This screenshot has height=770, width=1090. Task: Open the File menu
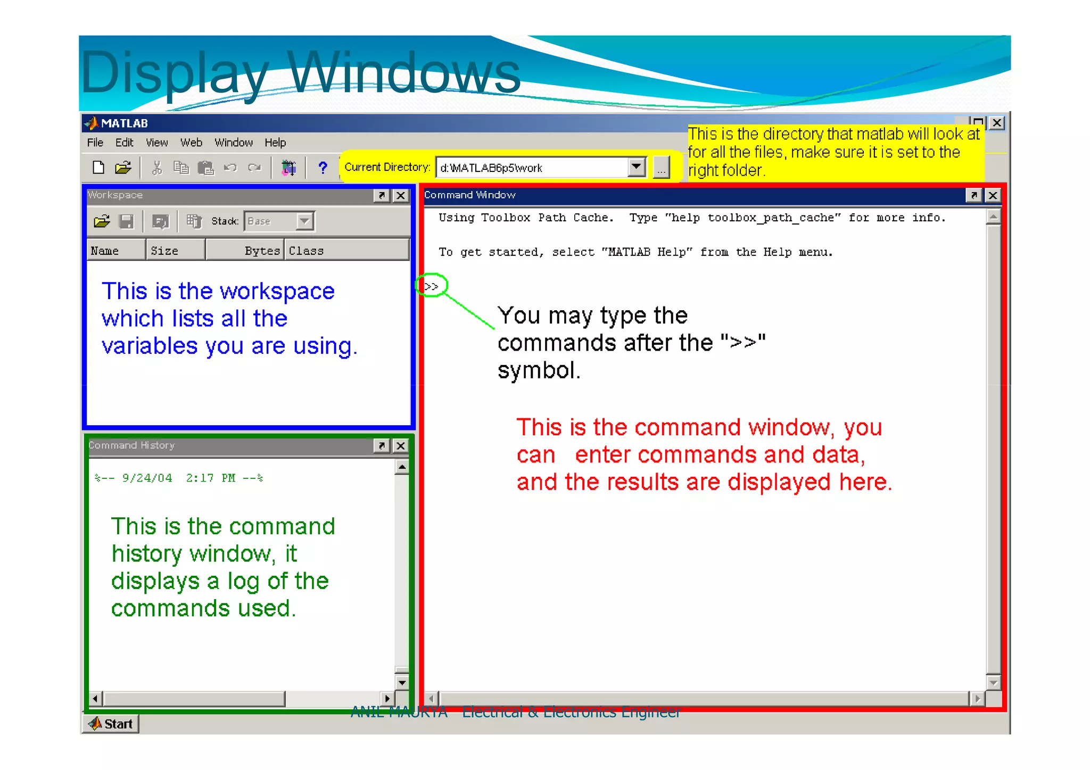95,143
